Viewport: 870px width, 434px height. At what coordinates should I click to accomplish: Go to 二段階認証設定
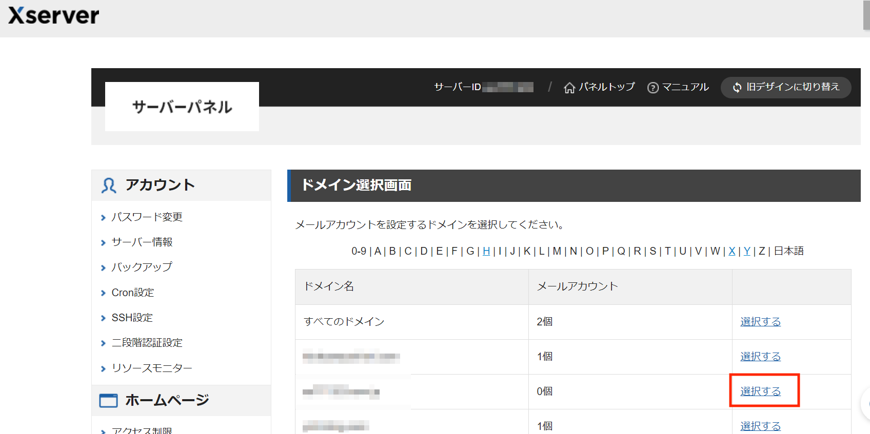(x=147, y=343)
